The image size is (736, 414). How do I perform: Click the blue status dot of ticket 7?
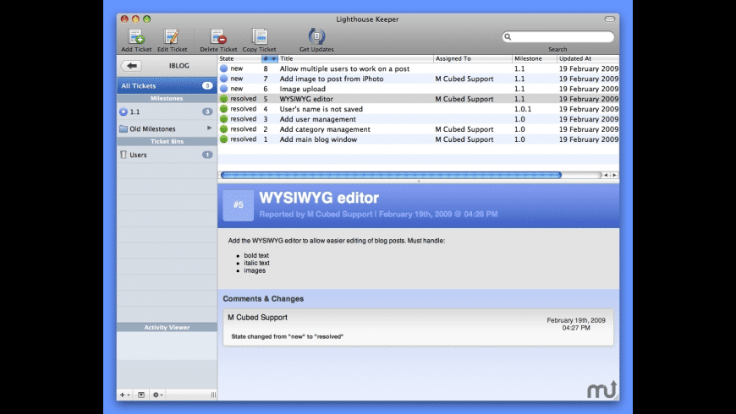[x=224, y=79]
